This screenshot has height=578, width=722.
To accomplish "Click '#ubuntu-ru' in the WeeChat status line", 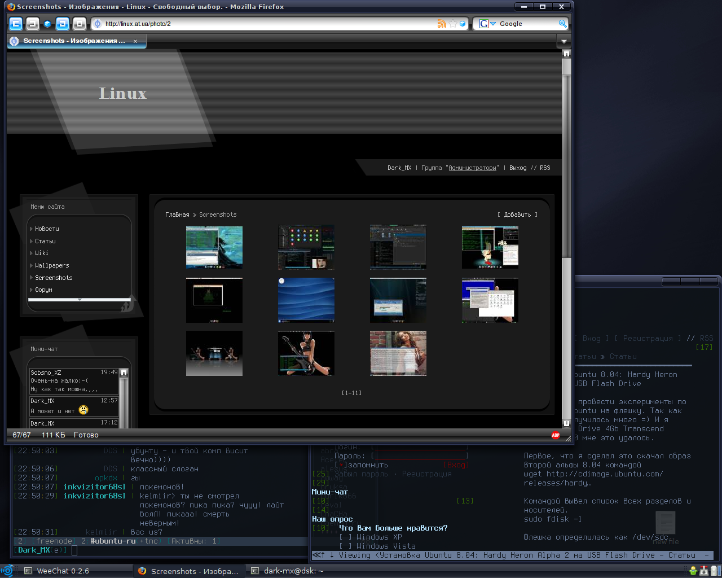I will tap(113, 541).
